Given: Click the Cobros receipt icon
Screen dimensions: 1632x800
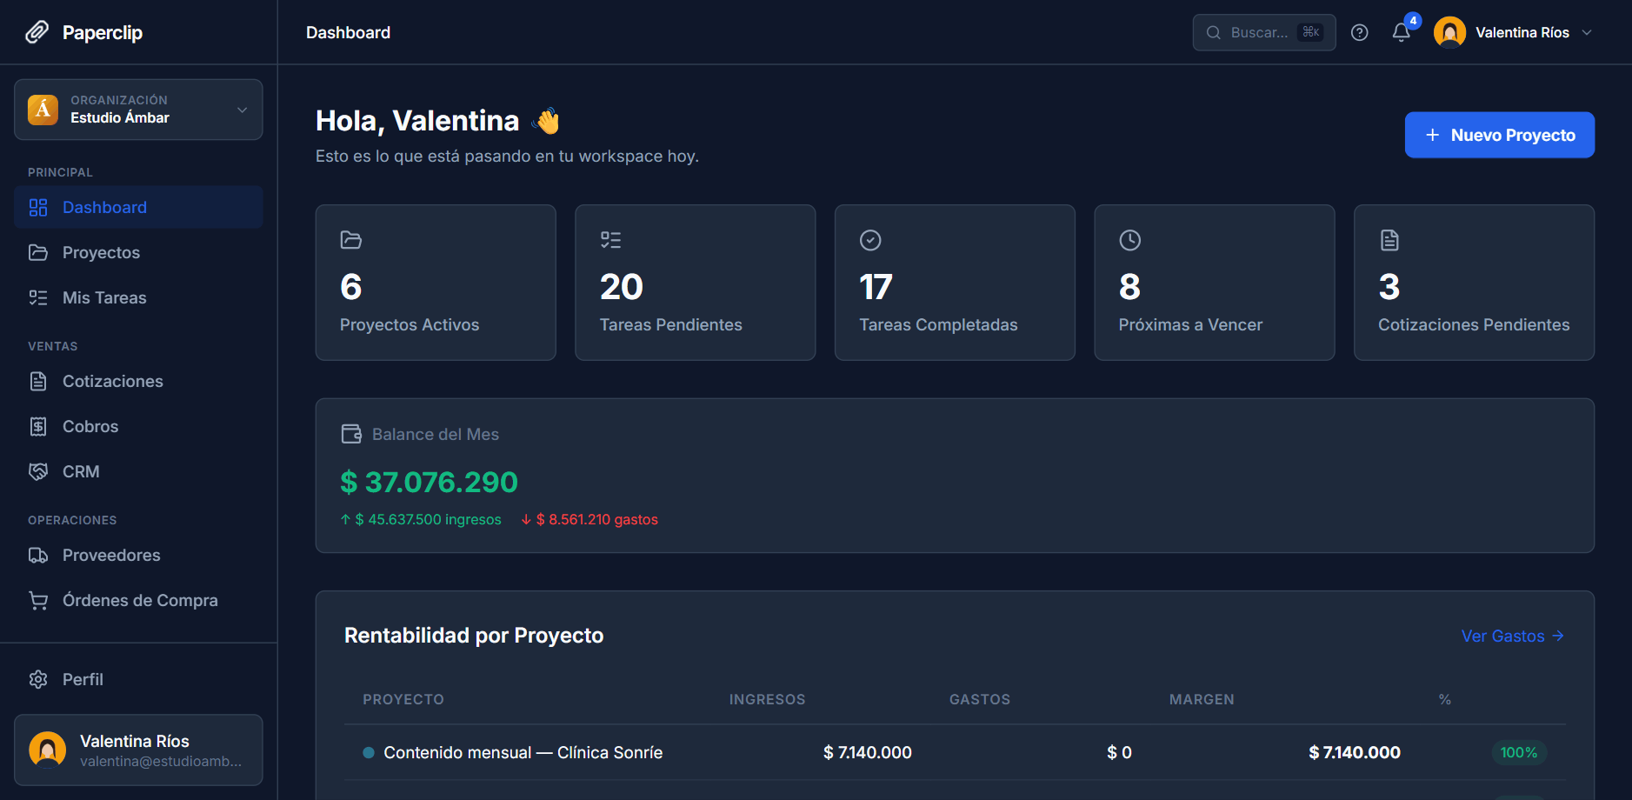Looking at the screenshot, I should tap(38, 426).
